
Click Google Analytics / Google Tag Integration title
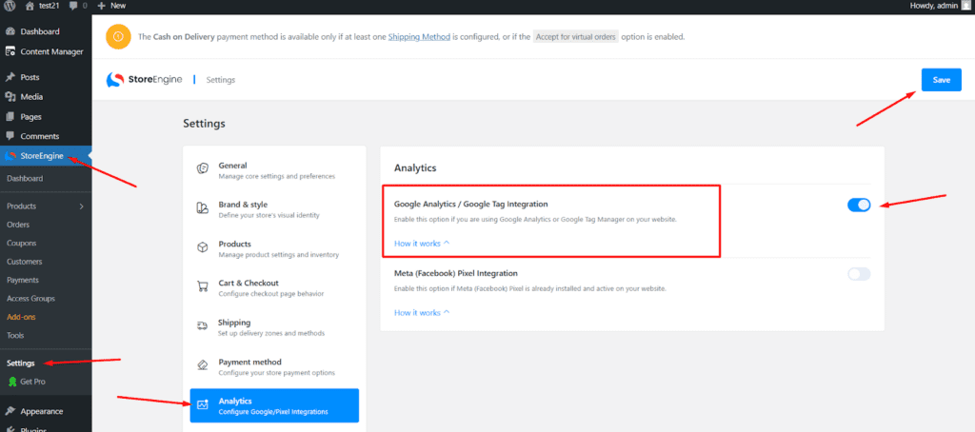point(470,204)
